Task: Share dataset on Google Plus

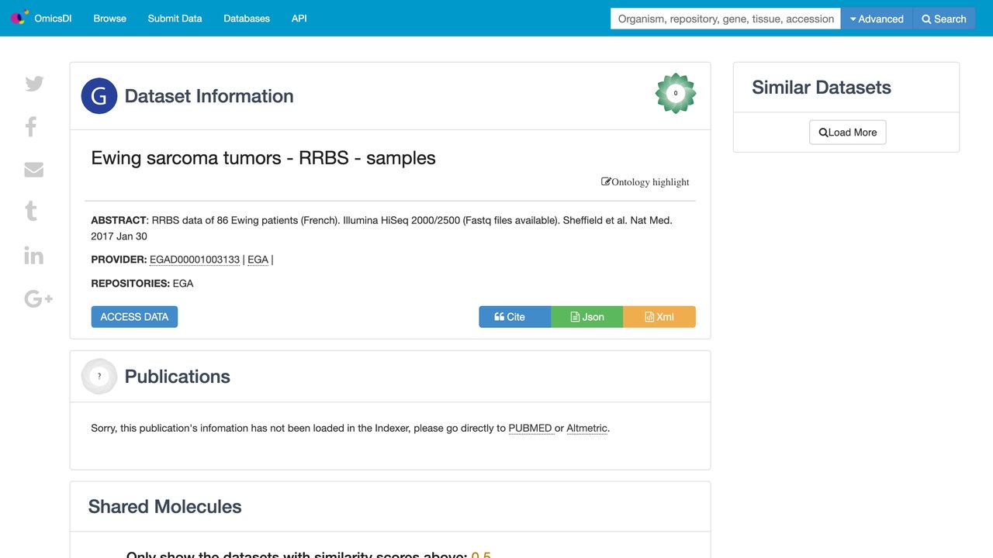Action: click(39, 298)
